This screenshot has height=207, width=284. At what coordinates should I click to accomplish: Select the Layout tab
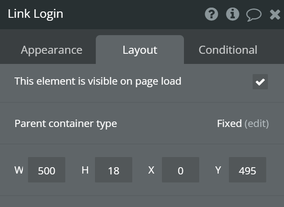[140, 50]
